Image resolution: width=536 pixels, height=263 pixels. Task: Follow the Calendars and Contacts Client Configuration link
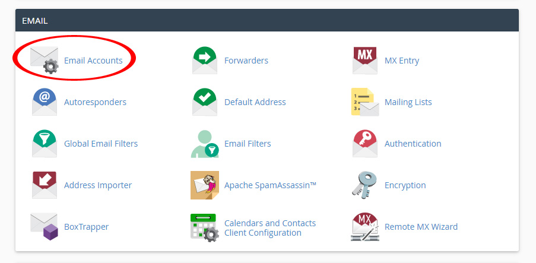(x=270, y=228)
